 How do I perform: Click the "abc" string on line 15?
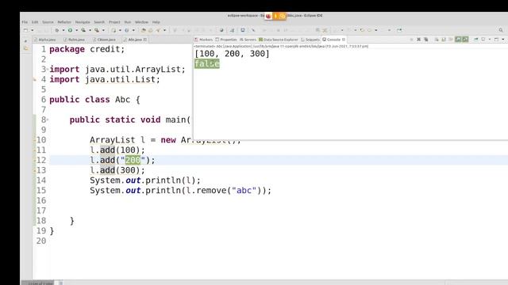coord(244,190)
